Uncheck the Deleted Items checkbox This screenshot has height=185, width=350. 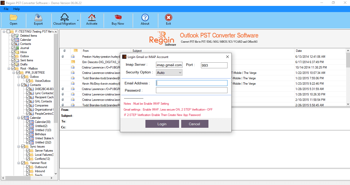[13, 36]
